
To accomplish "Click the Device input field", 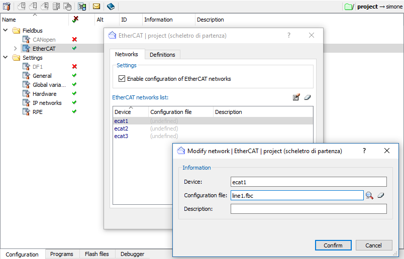I will click(309, 182).
